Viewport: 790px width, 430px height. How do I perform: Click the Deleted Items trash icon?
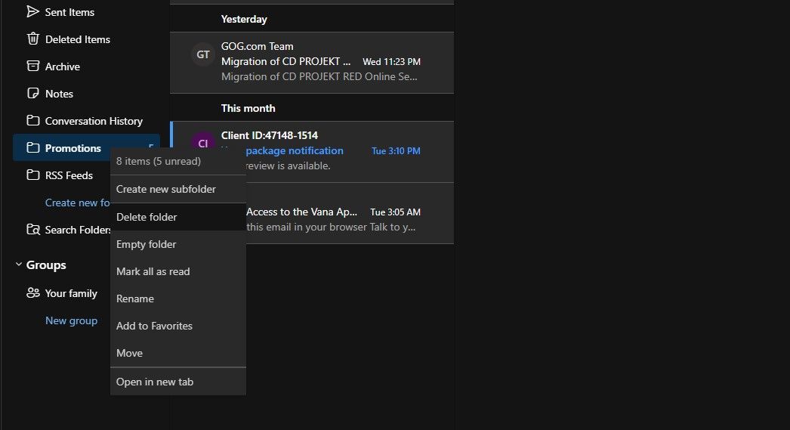(x=32, y=39)
